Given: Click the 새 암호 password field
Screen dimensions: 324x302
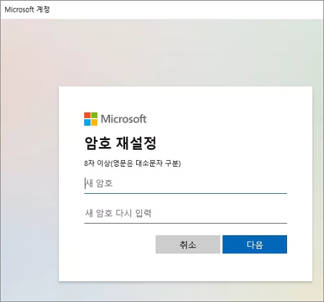Looking at the screenshot, I should (185, 183).
